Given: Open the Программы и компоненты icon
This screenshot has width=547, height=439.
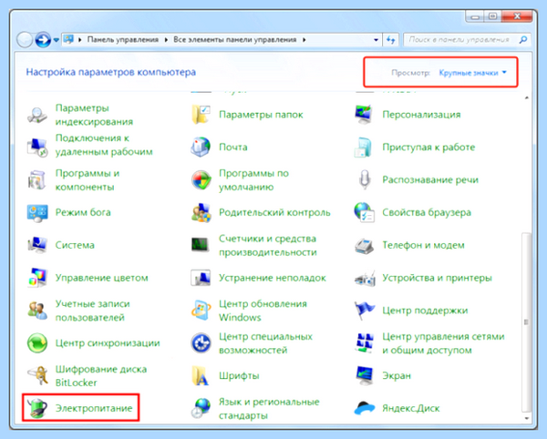Looking at the screenshot, I should point(37,180).
